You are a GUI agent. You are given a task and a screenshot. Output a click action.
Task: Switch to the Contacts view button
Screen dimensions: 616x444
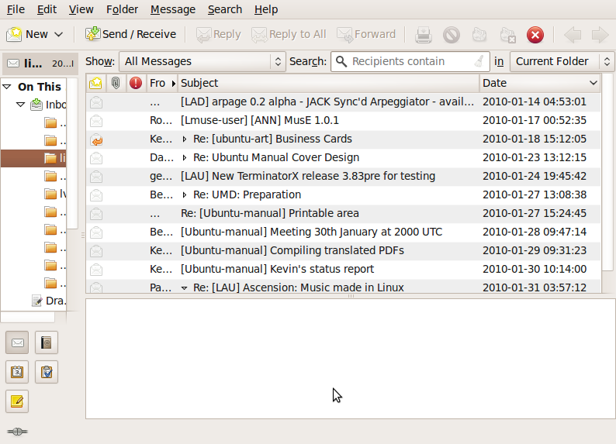46,342
